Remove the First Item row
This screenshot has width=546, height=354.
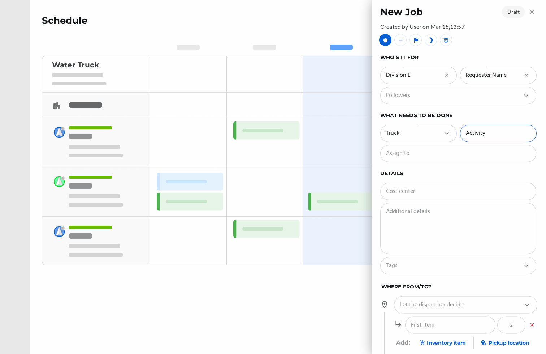point(532,325)
